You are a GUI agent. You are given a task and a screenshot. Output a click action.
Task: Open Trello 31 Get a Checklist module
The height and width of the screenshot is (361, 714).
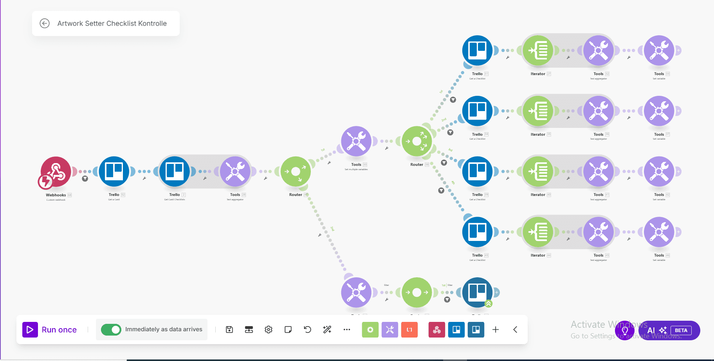pos(477,50)
